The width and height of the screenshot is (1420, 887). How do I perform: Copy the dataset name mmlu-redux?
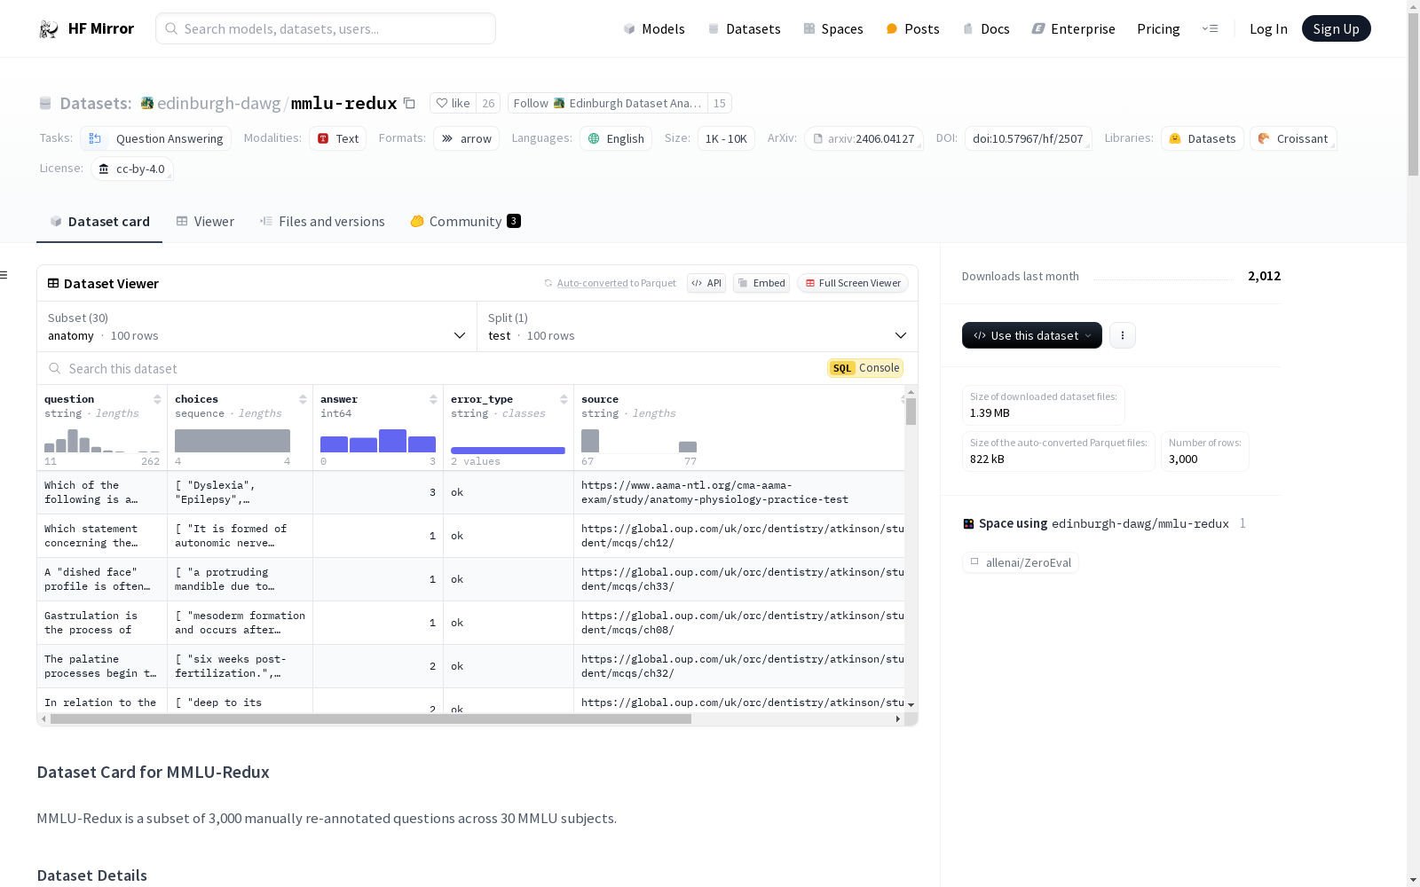409,103
